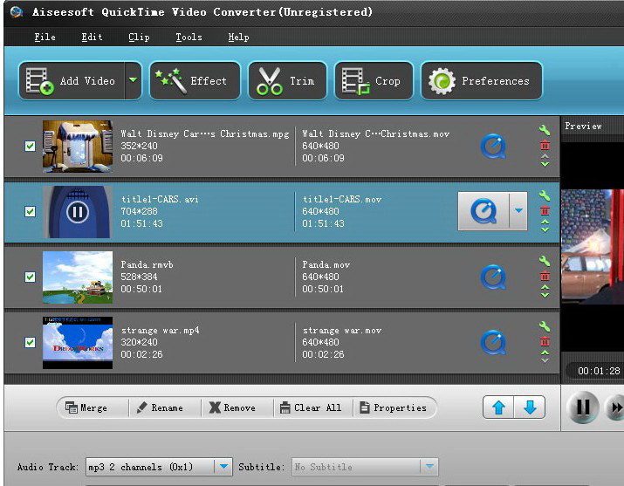This screenshot has height=486, width=624.
Task: Delete the title1-CARS row via trash icon
Action: [545, 210]
